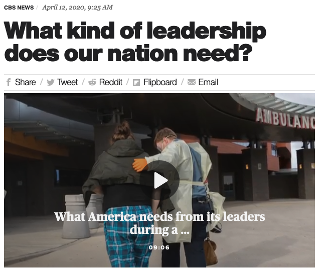This screenshot has height=272, width=321.
Task: Click the Flipboard logo icon
Action: tap(136, 83)
